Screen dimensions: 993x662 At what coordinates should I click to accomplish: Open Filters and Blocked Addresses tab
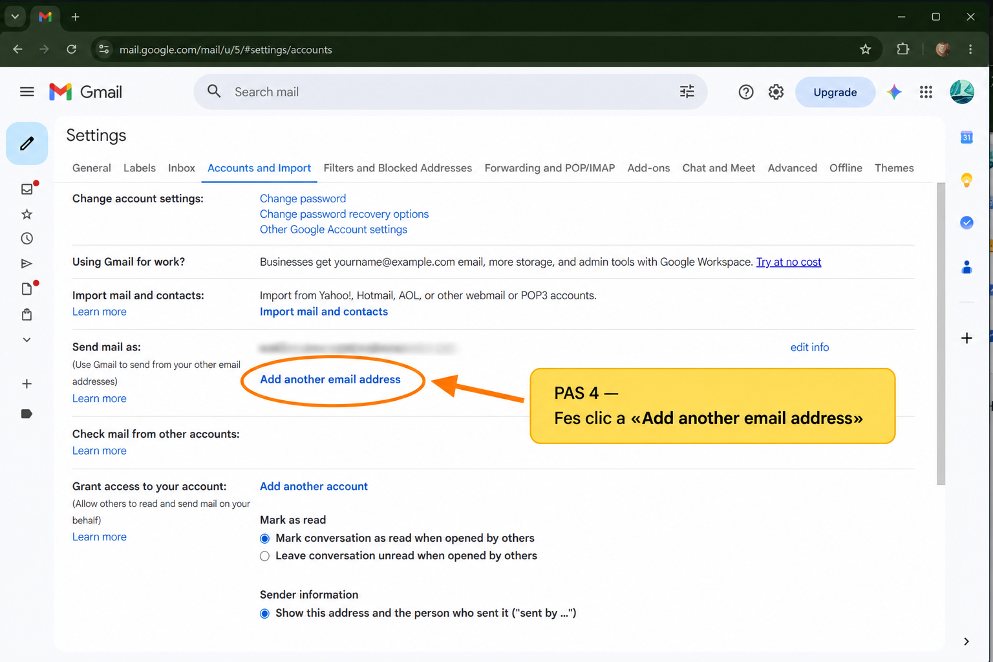pos(398,168)
